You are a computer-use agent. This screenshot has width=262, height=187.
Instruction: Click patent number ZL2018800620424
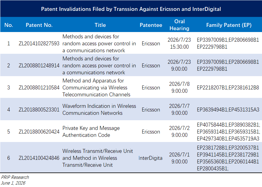pos(39,132)
